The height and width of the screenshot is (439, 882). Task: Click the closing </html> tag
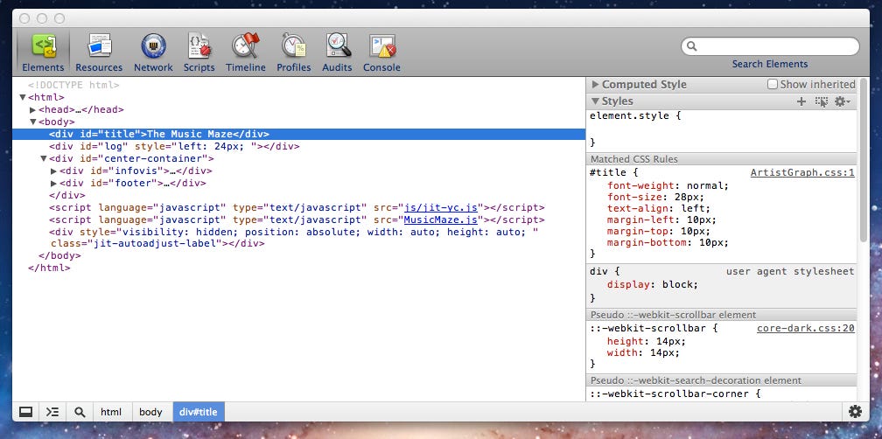(x=50, y=268)
